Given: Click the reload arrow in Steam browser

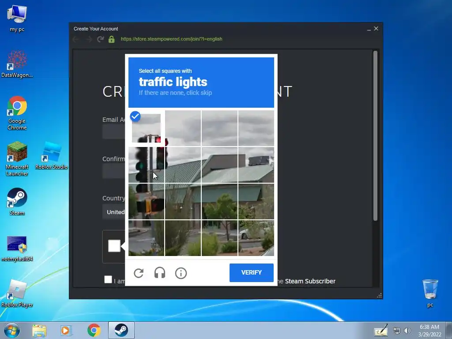Looking at the screenshot, I should (x=100, y=39).
